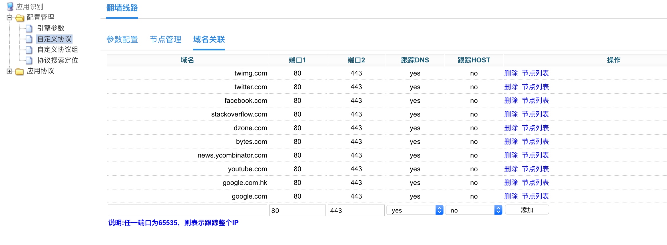Click the 端口1 column header

point(297,60)
